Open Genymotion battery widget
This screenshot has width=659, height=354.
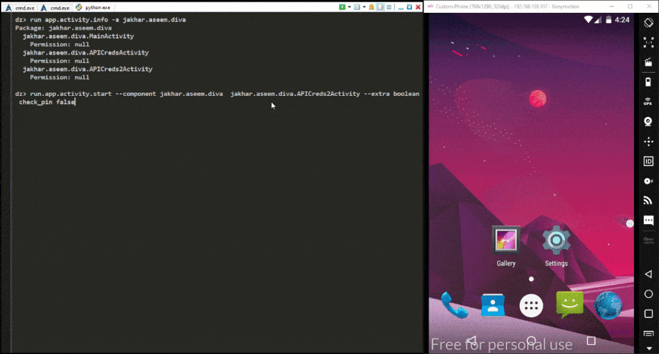pyautogui.click(x=649, y=82)
